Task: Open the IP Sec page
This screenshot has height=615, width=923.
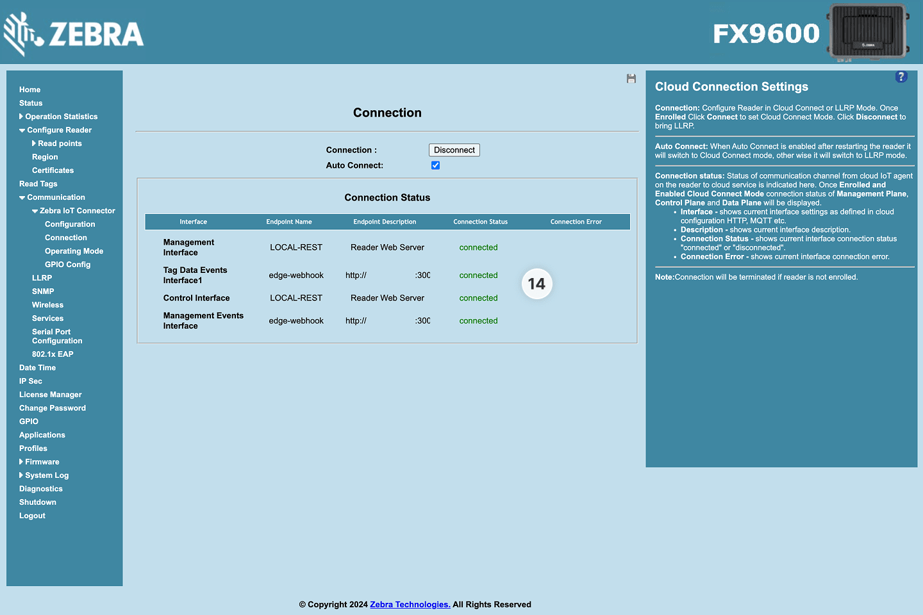Action: tap(31, 381)
